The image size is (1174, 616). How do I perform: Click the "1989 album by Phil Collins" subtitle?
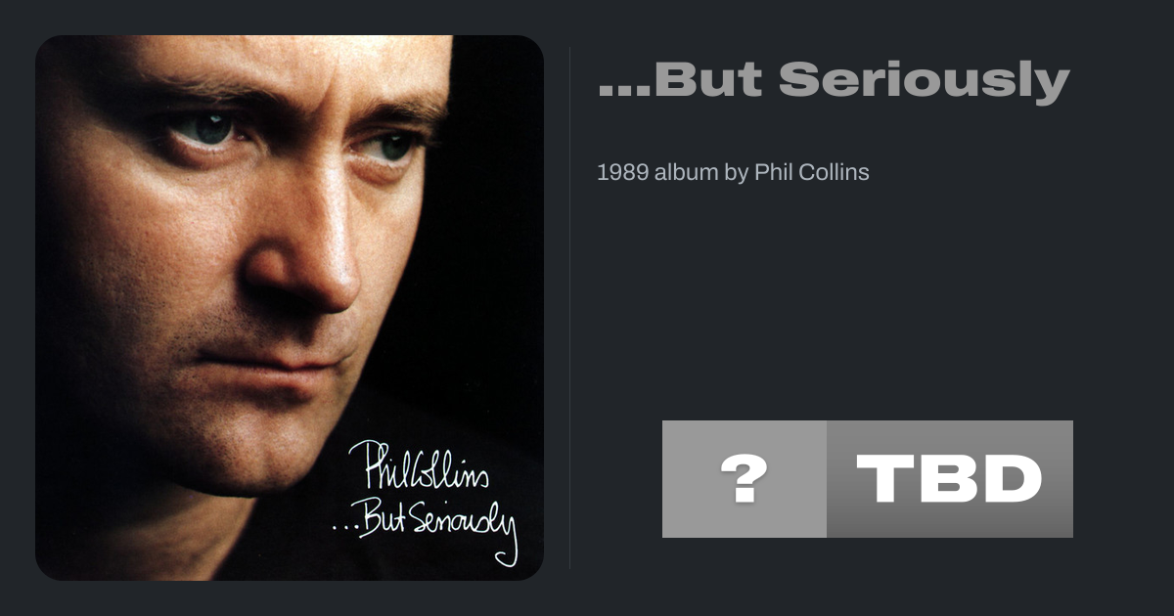click(x=733, y=172)
